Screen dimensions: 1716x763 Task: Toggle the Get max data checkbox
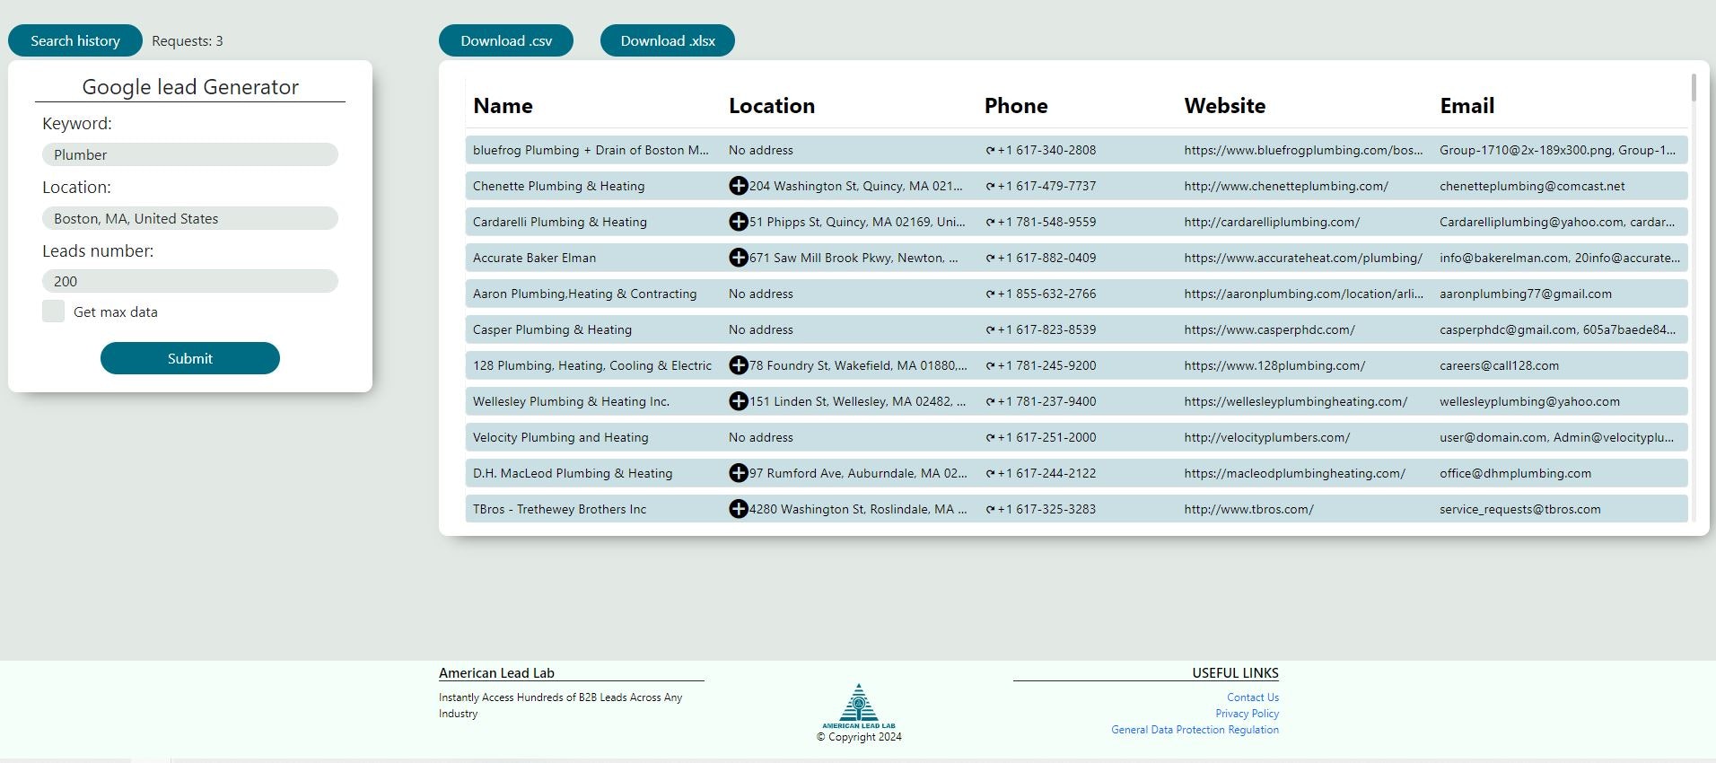[53, 311]
